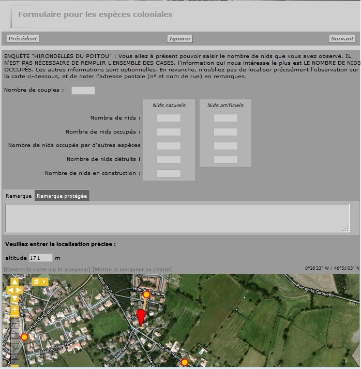Click the remark text area resize grip
Viewport: 361px width, 369px height.
(346, 229)
